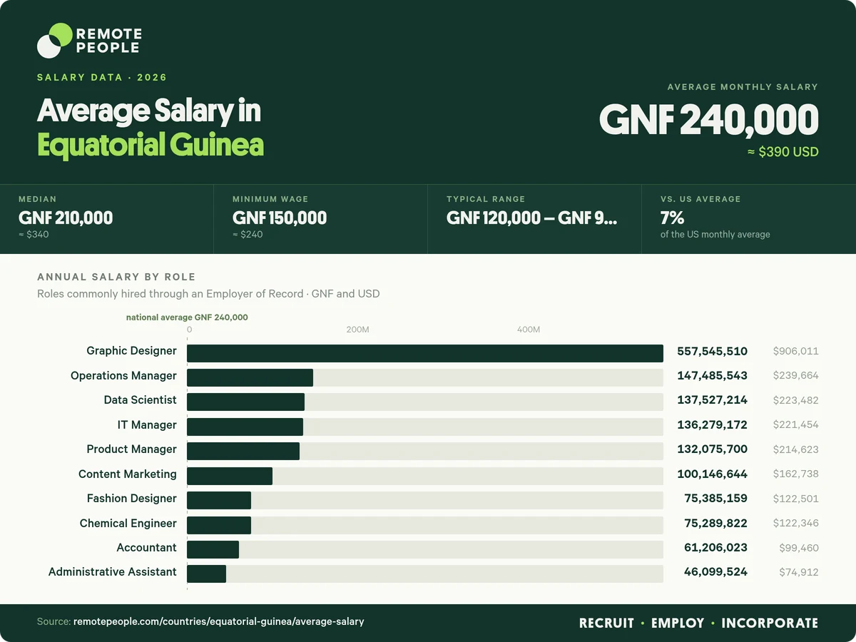Click the USD value '$122,346'

point(796,523)
